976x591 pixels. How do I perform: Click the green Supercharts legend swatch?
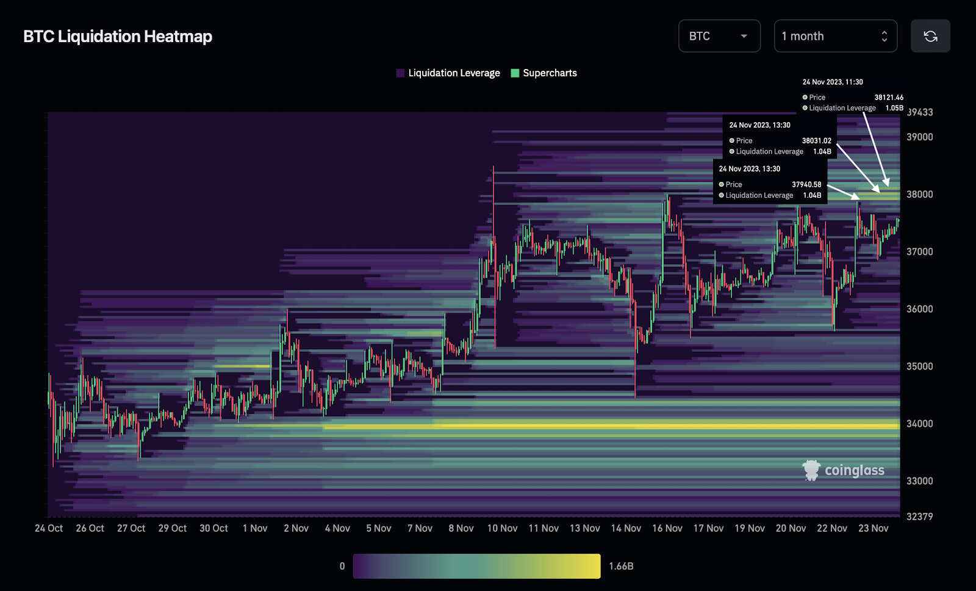pyautogui.click(x=515, y=73)
